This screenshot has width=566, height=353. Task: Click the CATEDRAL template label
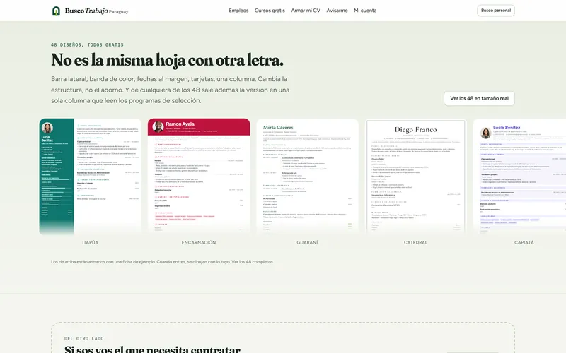click(416, 242)
